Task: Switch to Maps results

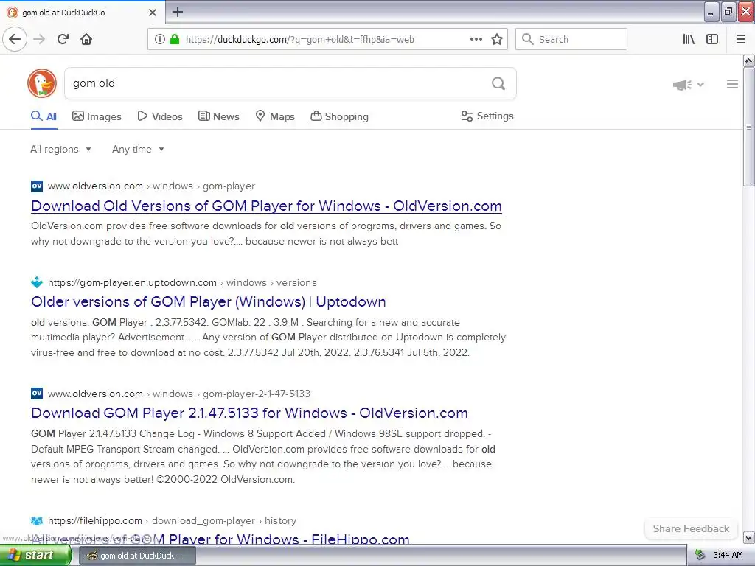Action: 275,116
